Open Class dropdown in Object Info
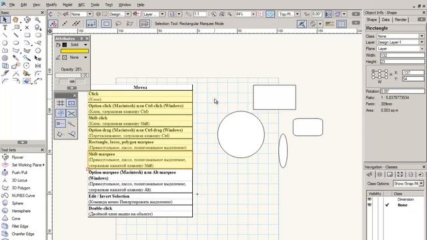The height and width of the screenshot is (240, 427). pos(422,36)
